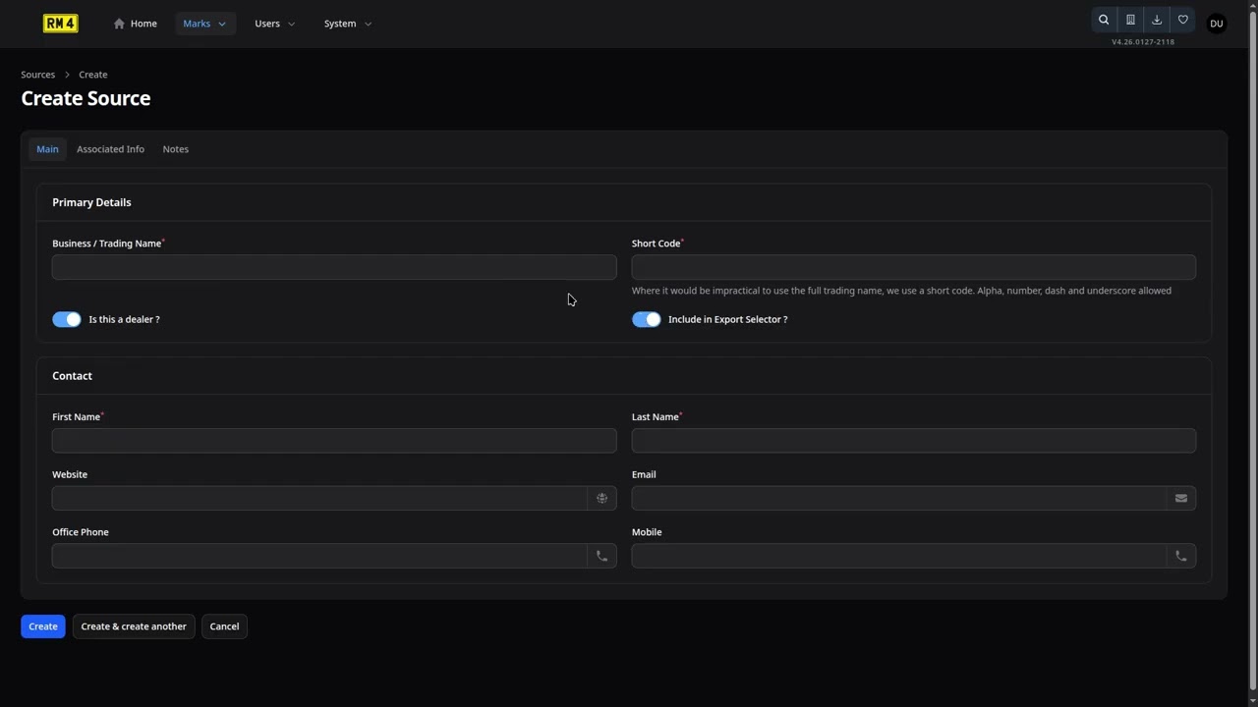This screenshot has height=707, width=1258.
Task: Click the phone icon in the Mobile field
Action: 1181,556
